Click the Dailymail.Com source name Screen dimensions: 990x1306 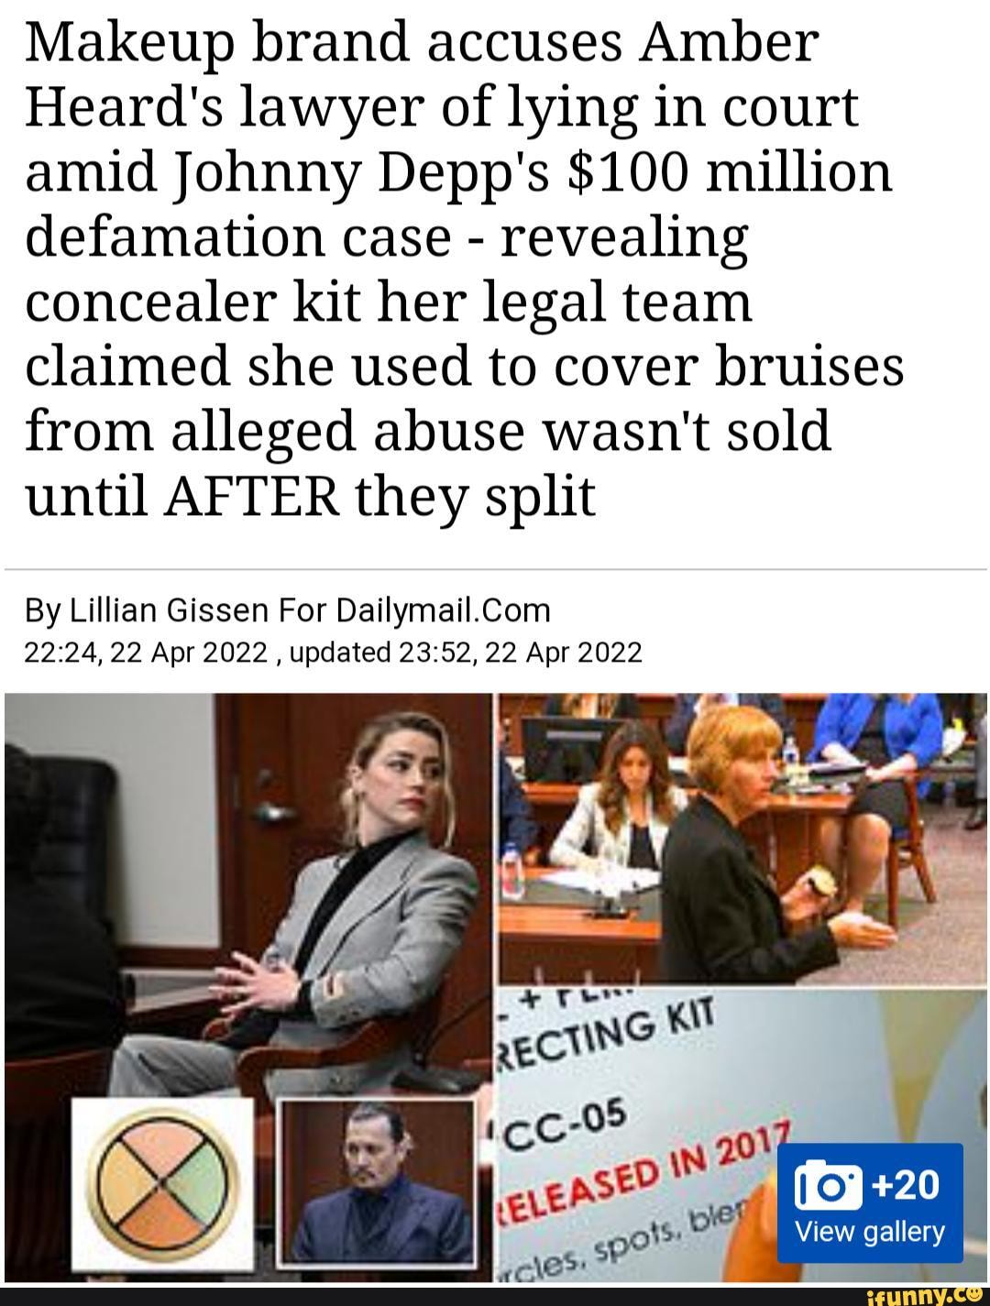pos(444,610)
